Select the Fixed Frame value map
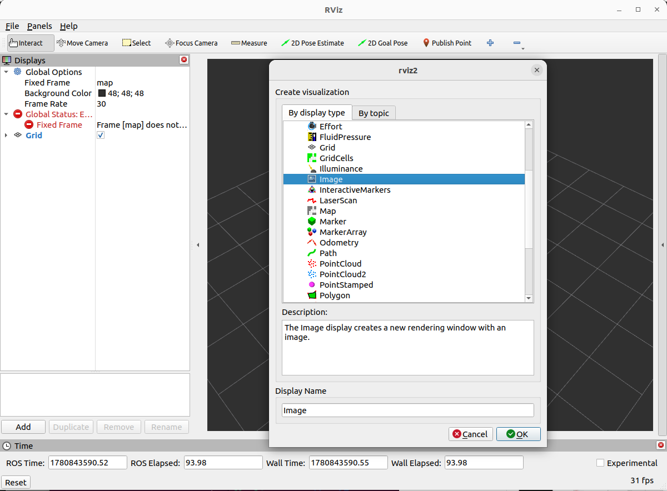The image size is (667, 491). [x=104, y=82]
